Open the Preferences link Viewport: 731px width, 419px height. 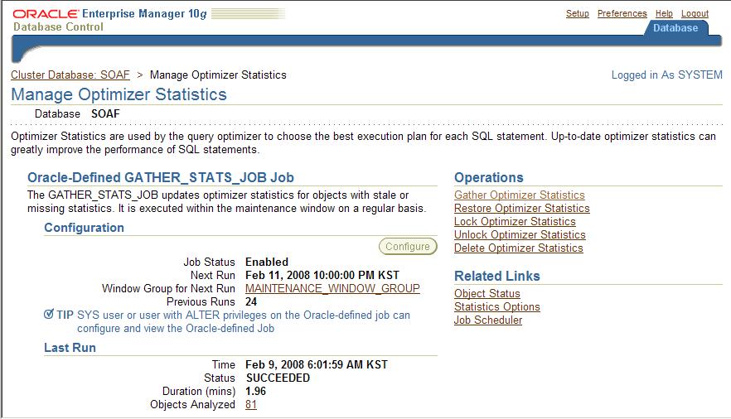(x=622, y=14)
